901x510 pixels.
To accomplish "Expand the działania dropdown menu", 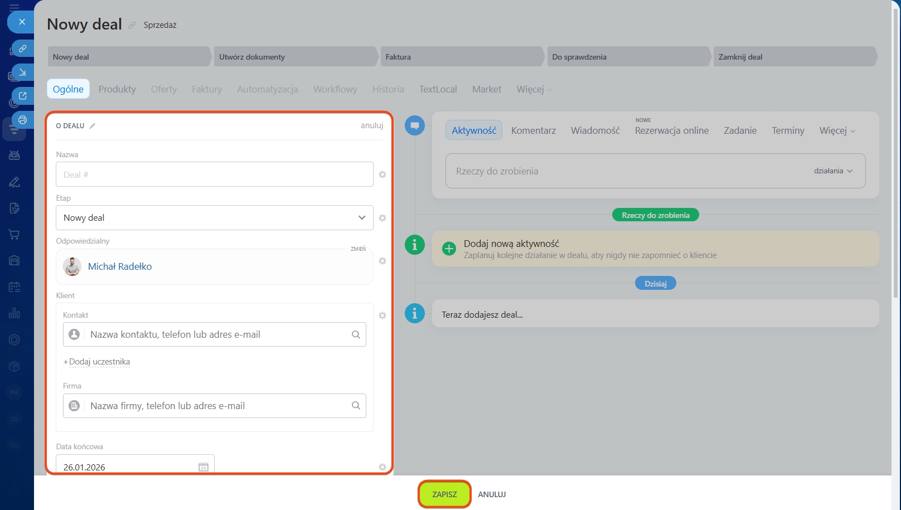I will [x=833, y=171].
